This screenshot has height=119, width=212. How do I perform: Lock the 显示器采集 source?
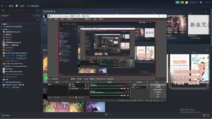point(88,89)
